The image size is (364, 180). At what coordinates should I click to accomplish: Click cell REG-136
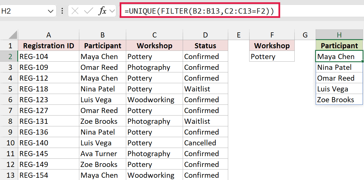pos(49,132)
